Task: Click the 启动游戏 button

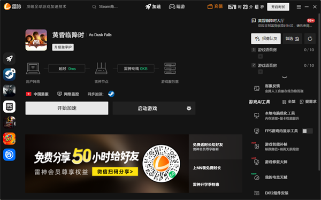Action: [x=148, y=109]
